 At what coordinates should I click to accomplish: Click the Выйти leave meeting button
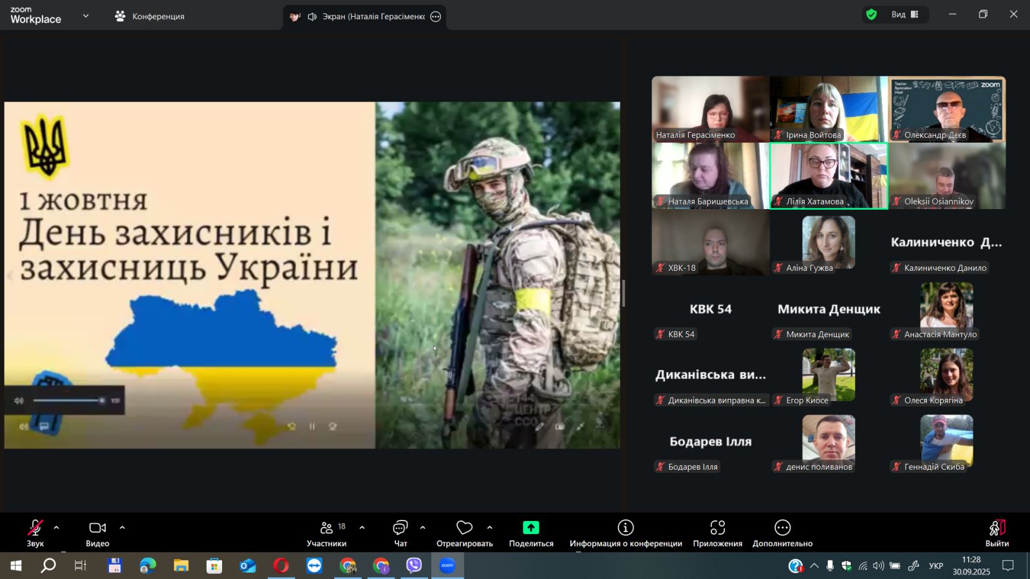pos(997,533)
